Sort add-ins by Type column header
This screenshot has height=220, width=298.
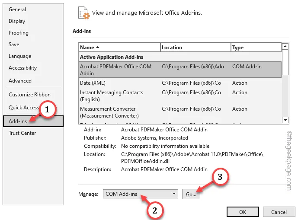click(x=256, y=47)
